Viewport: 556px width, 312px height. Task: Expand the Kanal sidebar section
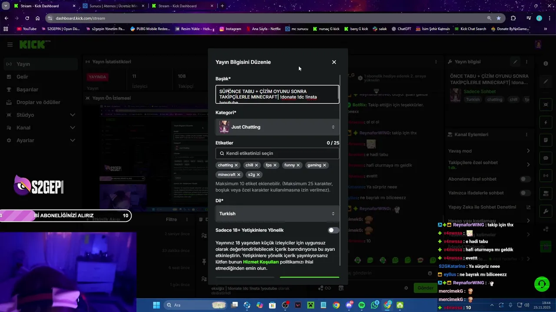[x=40, y=128]
